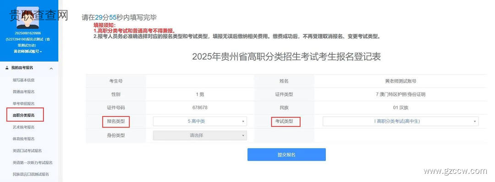Click the user avatar picture
Image resolution: width=495 pixels, height=182 pixels.
point(28,18)
